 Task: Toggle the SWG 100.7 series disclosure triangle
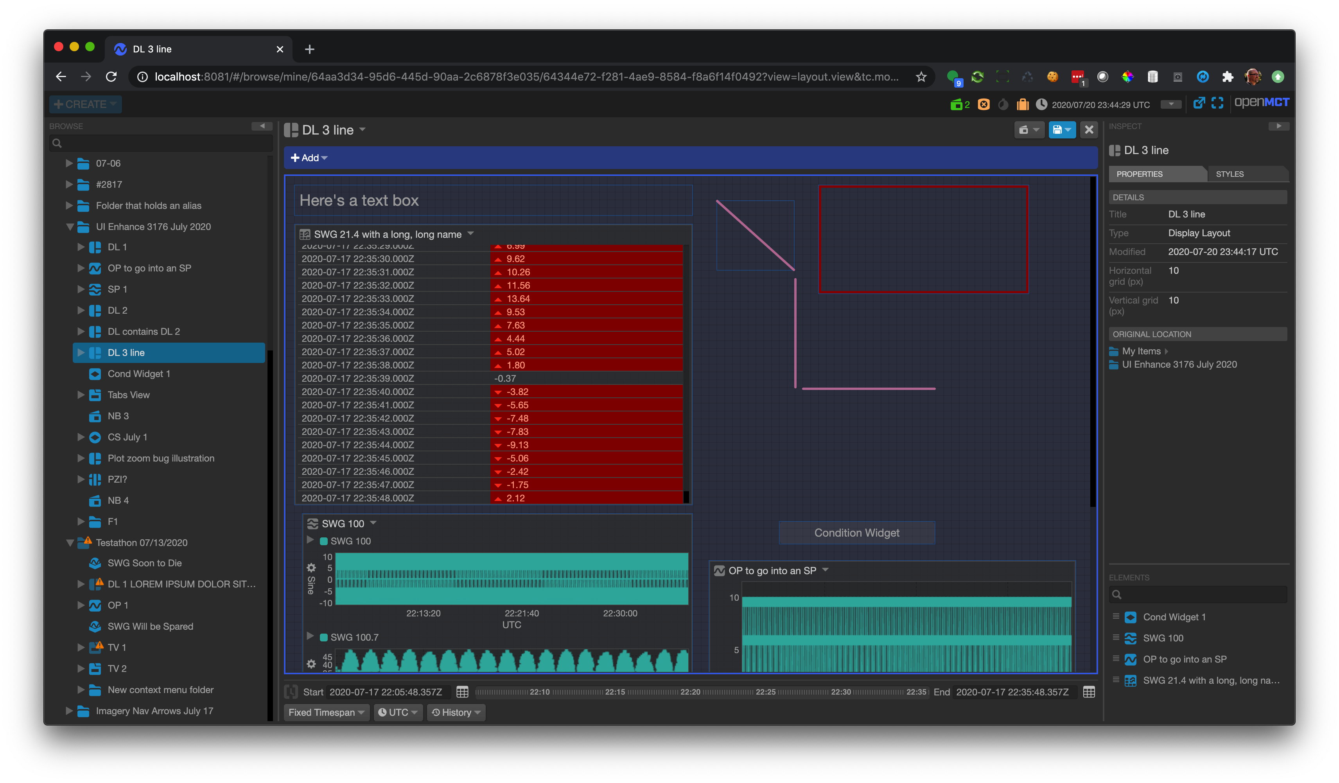(x=311, y=637)
